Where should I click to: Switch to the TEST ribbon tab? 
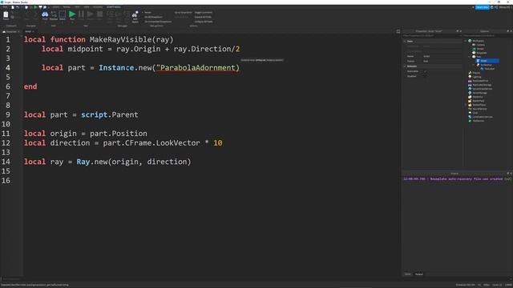tap(77, 7)
